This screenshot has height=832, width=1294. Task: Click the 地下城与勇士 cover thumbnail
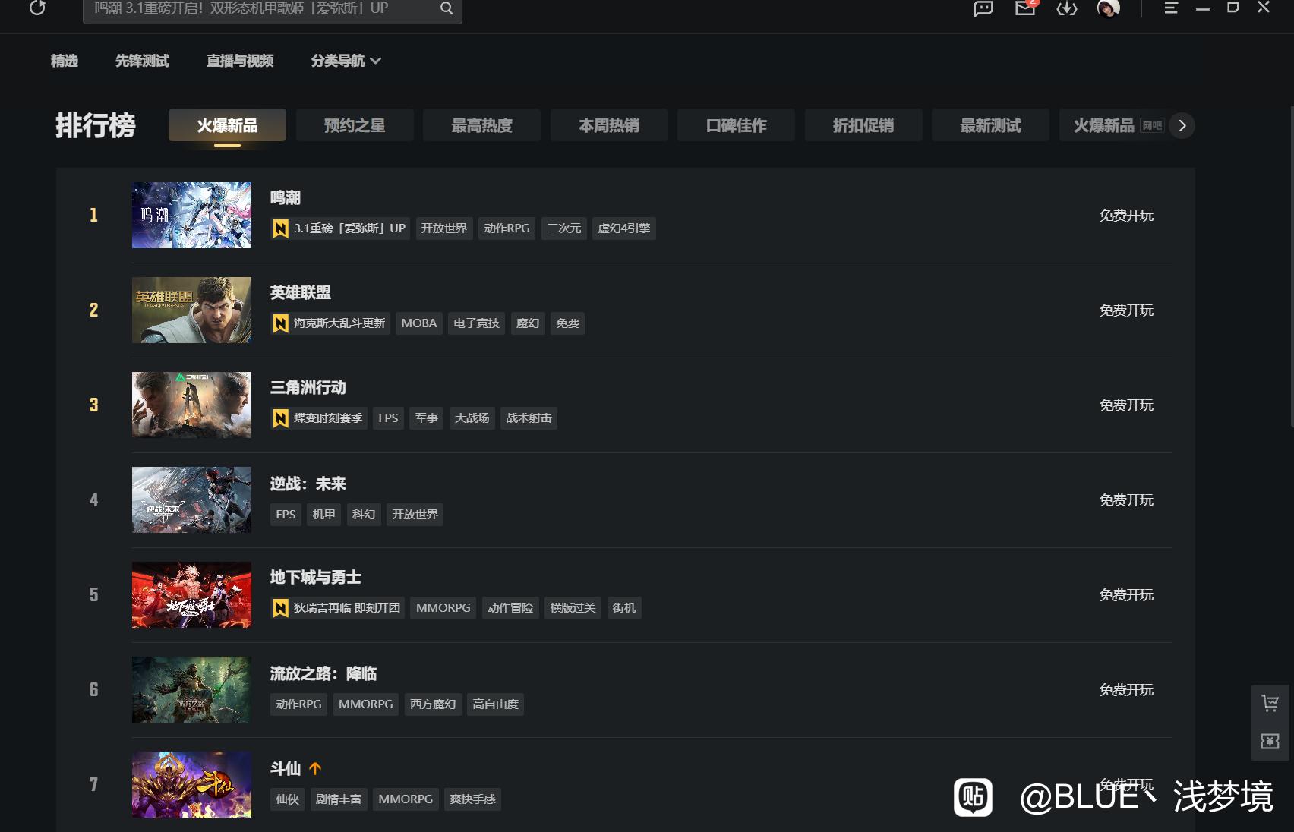(191, 594)
